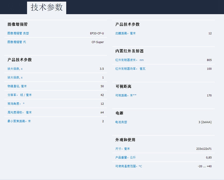
Task: Click the 内置红外发射器 section heading
Action: (129, 51)
